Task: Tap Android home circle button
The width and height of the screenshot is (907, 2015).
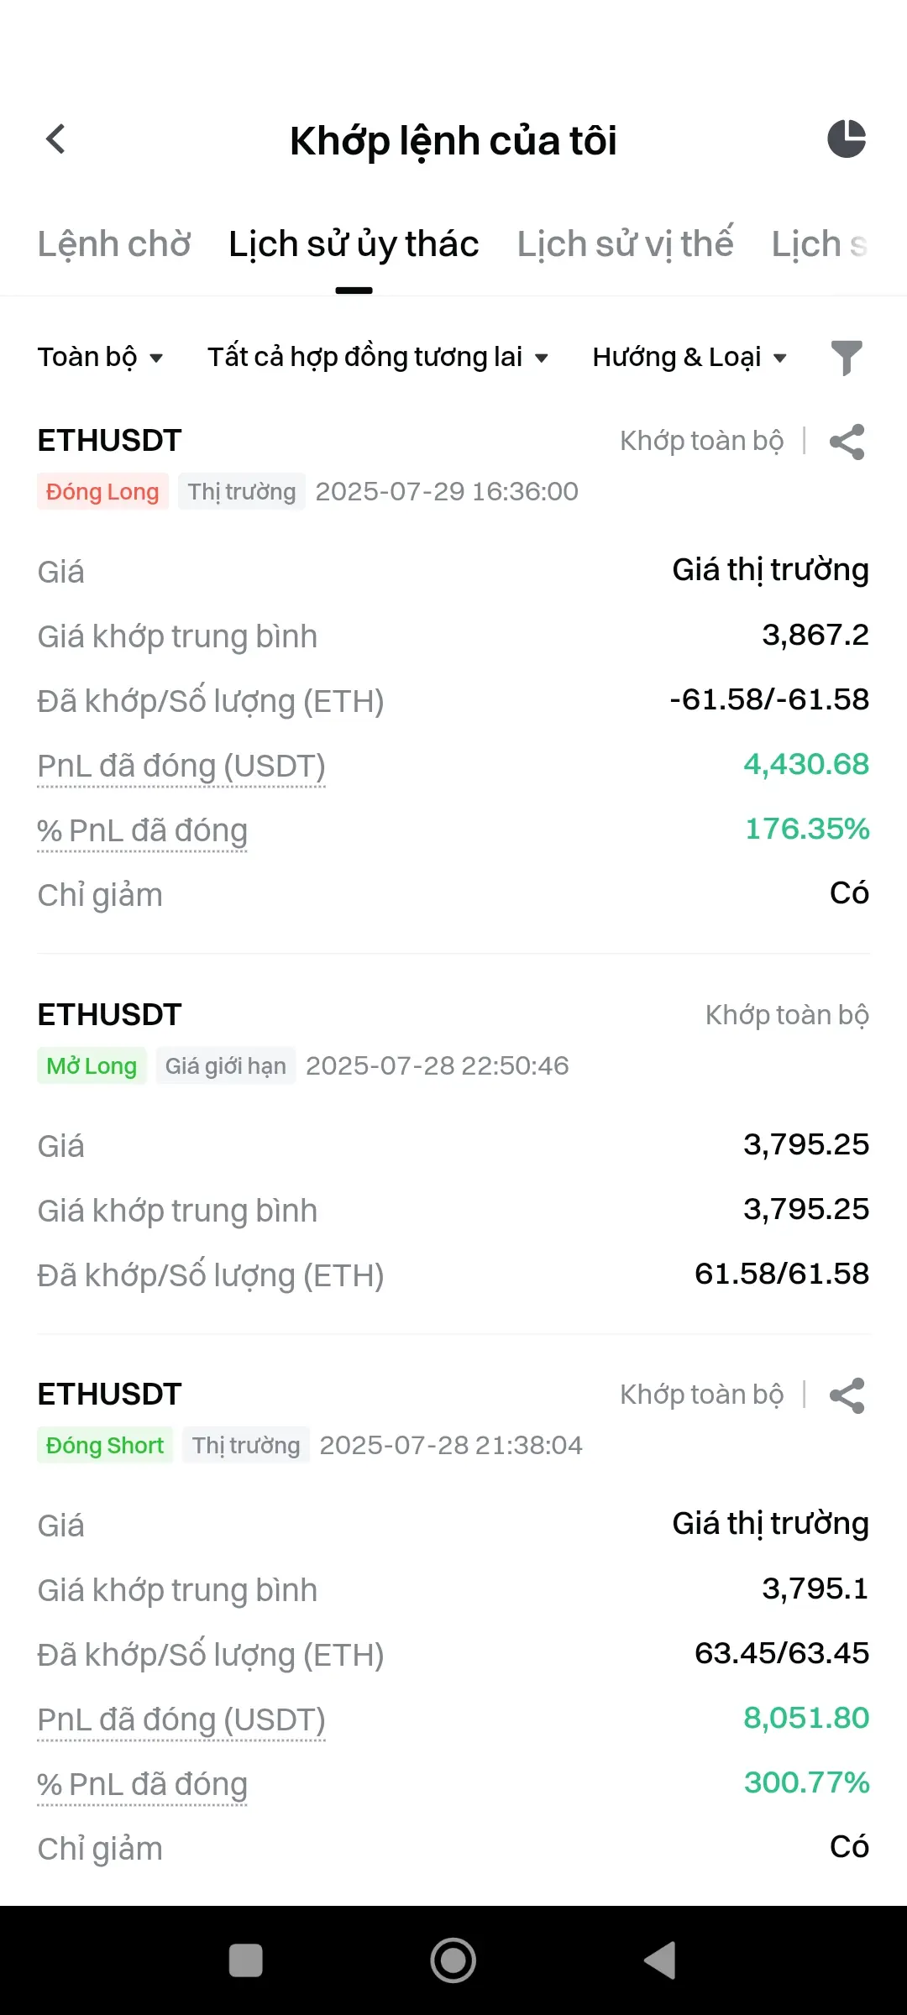Action: [453, 1960]
